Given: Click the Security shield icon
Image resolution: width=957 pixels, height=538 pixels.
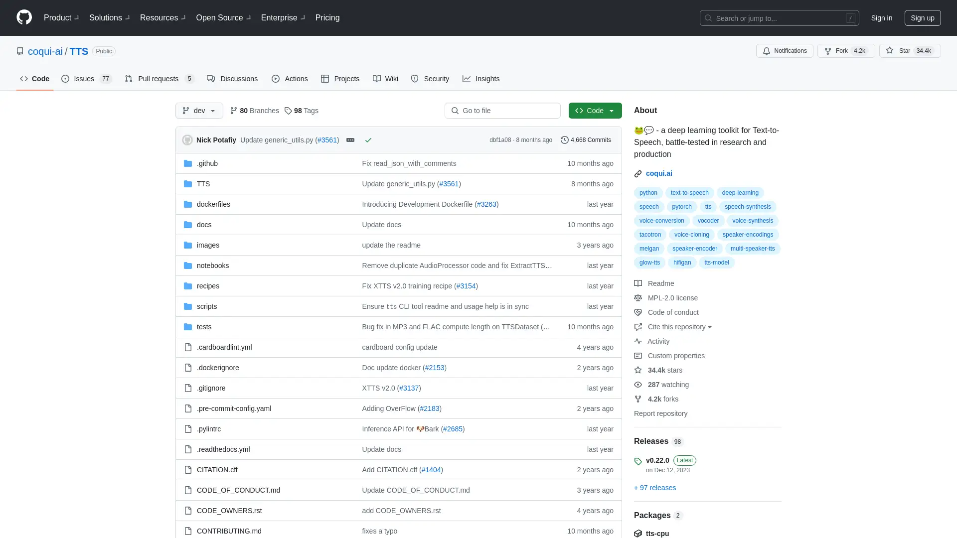Looking at the screenshot, I should point(415,79).
